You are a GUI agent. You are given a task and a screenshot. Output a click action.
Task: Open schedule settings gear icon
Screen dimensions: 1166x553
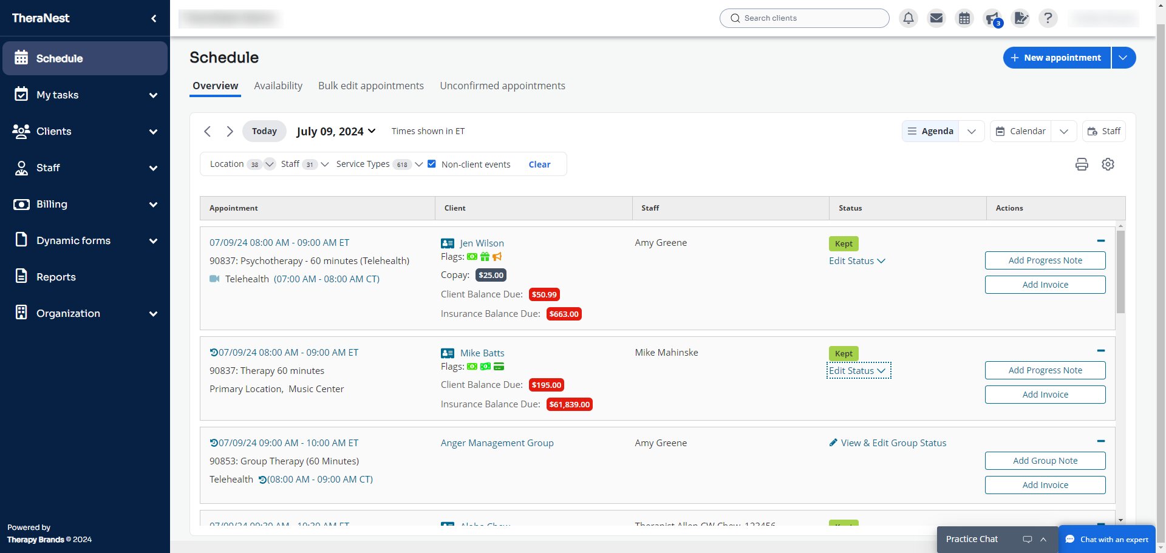[x=1108, y=165]
